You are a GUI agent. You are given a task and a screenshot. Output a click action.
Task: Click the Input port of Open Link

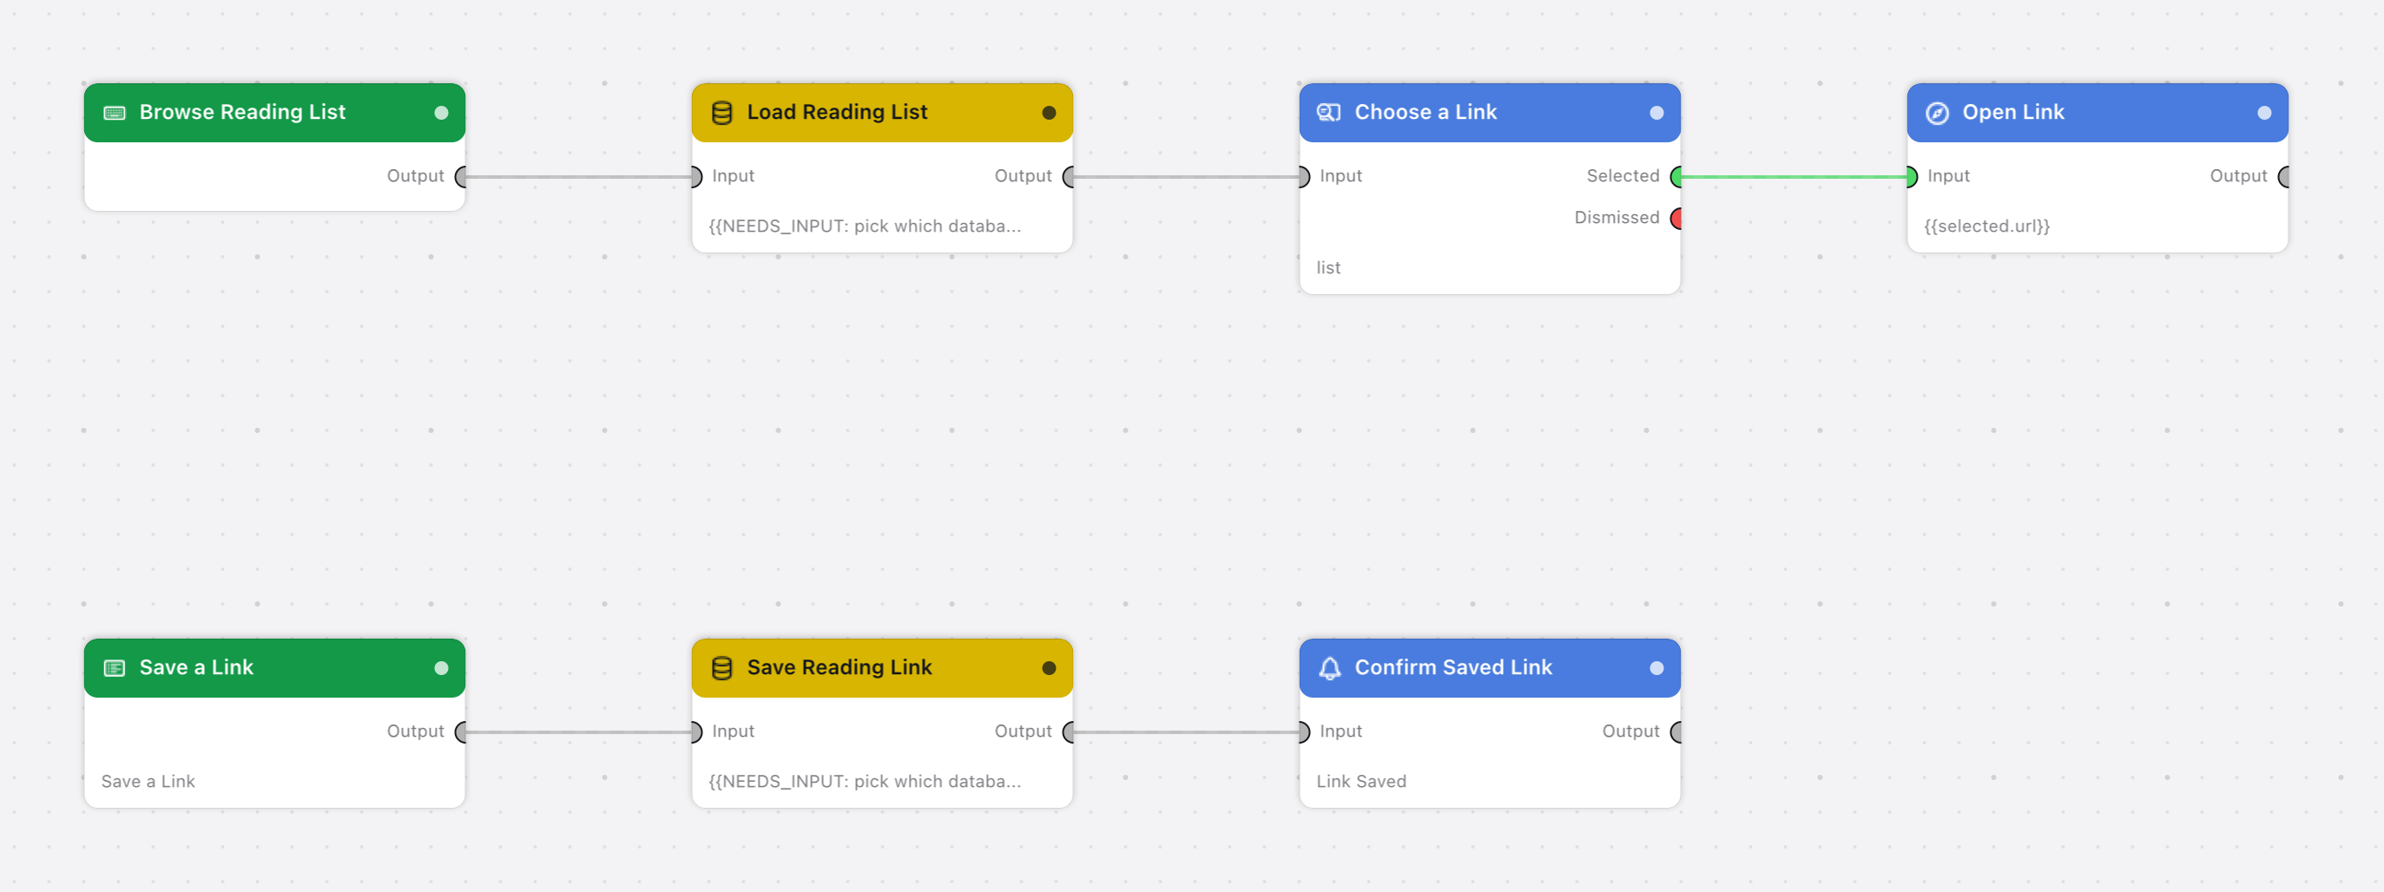(1912, 177)
